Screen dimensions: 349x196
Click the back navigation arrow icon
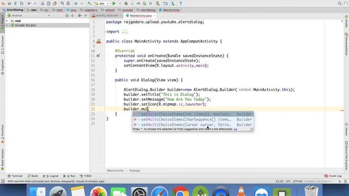click(x=76, y=4)
